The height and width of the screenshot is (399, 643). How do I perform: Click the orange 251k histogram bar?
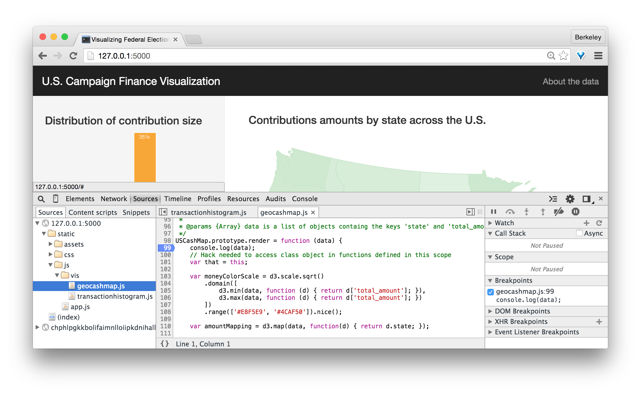coord(145,158)
